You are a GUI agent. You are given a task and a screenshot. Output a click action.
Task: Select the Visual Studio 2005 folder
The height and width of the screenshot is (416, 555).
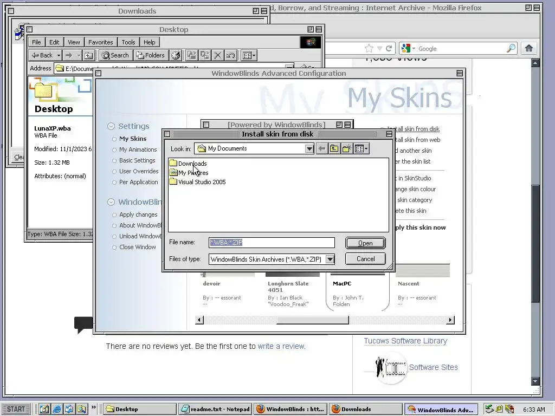[197, 182]
